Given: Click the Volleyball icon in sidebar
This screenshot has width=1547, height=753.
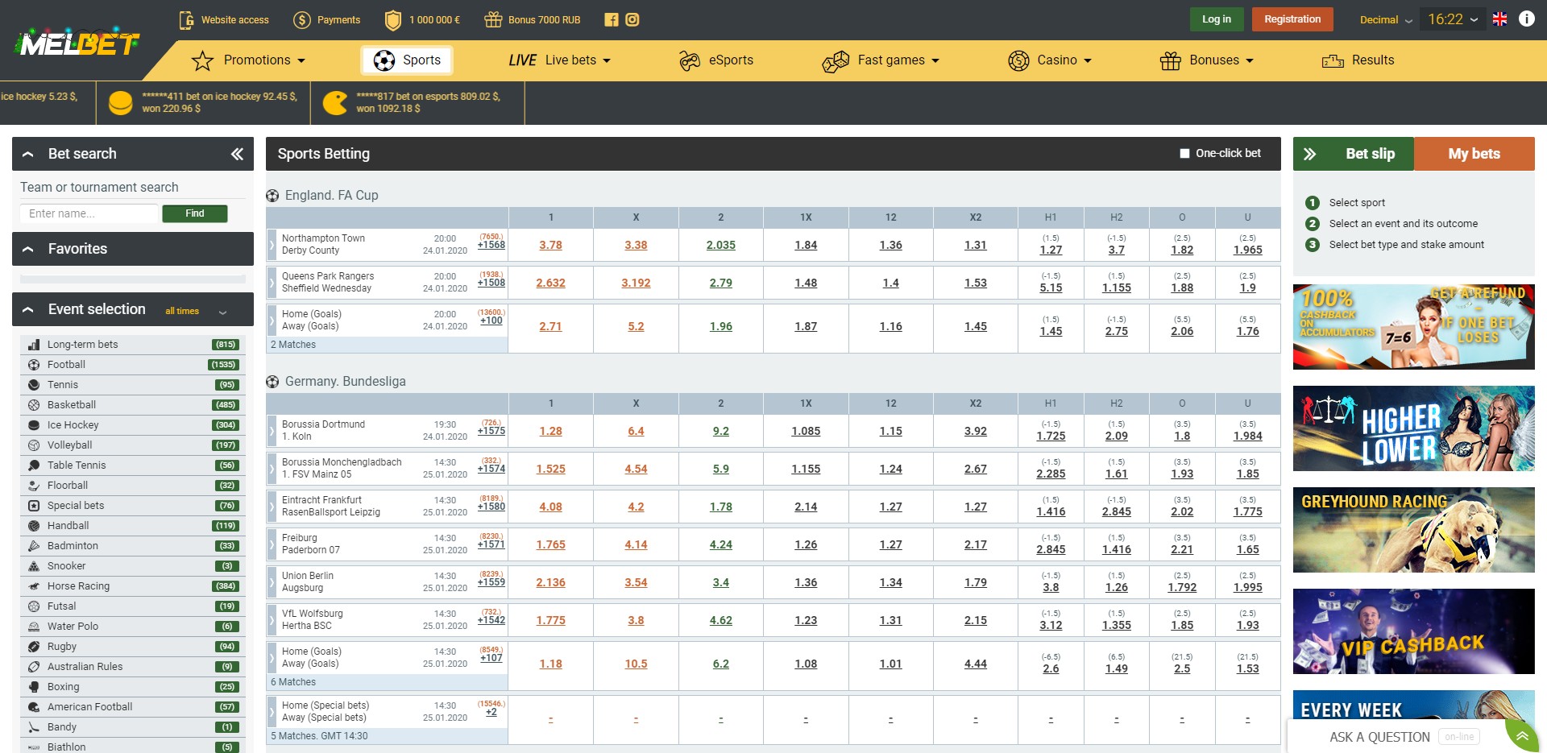Looking at the screenshot, I should click(x=34, y=445).
